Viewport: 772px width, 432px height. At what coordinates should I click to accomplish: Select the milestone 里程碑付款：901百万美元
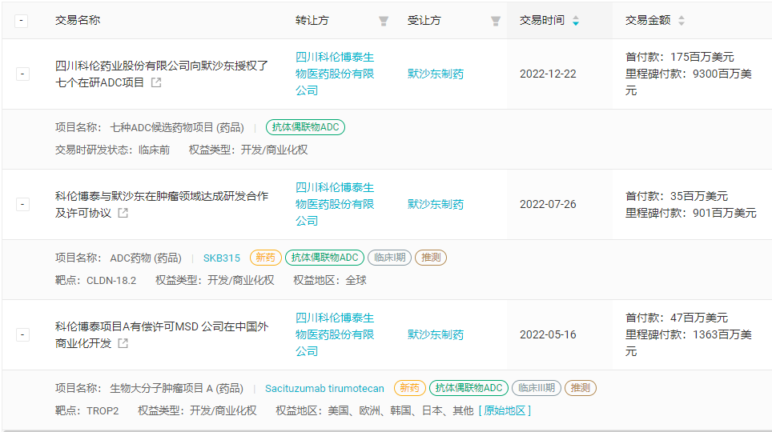click(691, 213)
